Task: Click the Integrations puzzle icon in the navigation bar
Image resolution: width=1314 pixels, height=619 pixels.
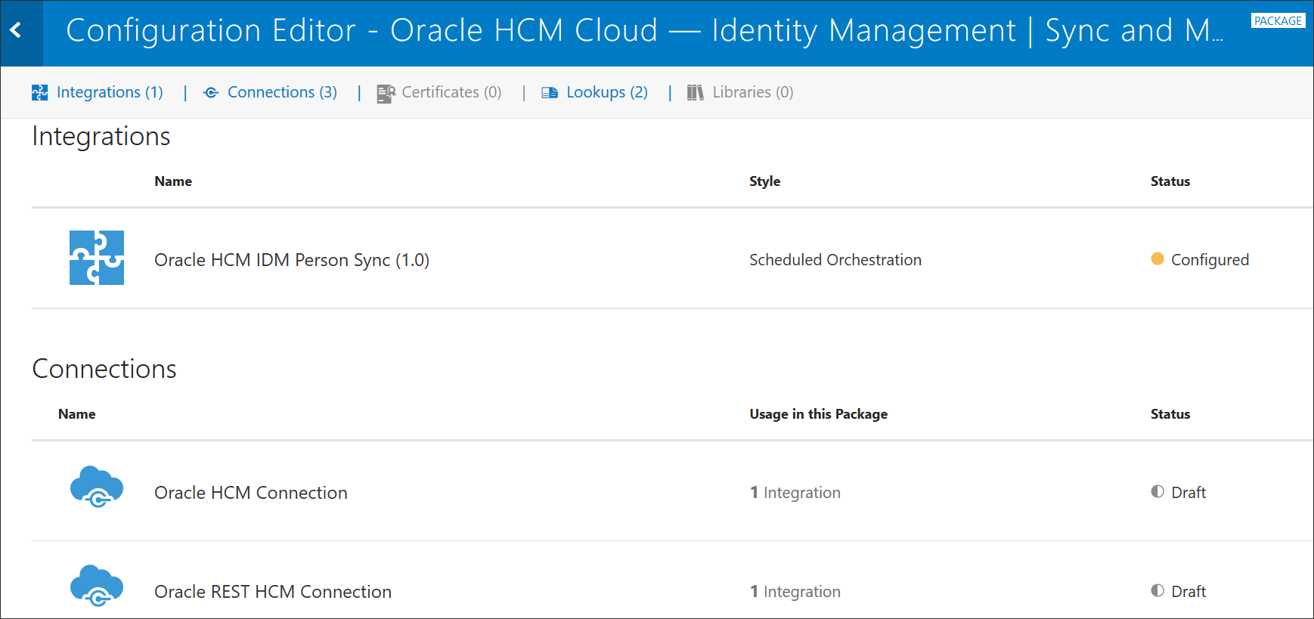Action: point(40,93)
